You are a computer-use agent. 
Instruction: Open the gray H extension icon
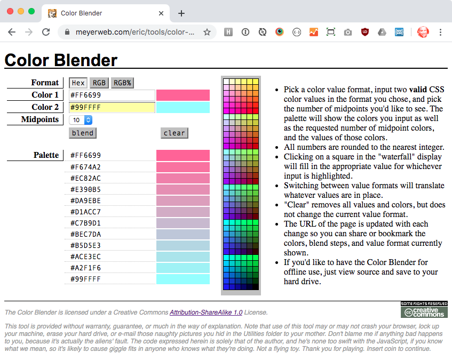pyautogui.click(x=228, y=32)
